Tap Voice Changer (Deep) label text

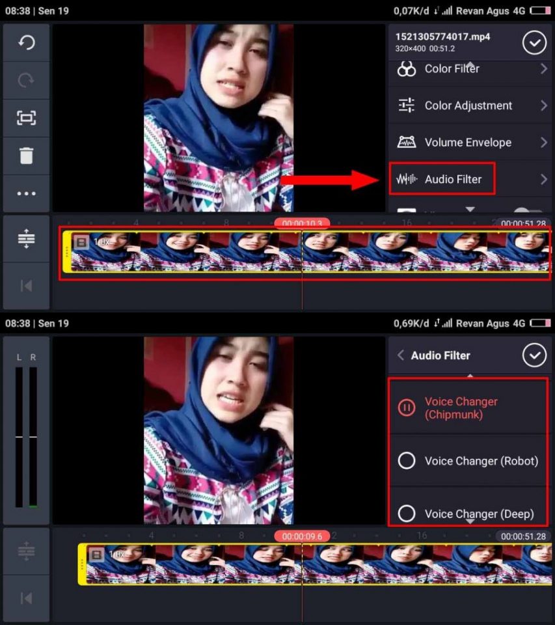tap(480, 514)
